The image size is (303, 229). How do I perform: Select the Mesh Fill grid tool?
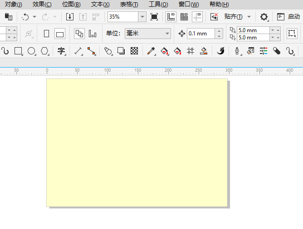[191, 51]
